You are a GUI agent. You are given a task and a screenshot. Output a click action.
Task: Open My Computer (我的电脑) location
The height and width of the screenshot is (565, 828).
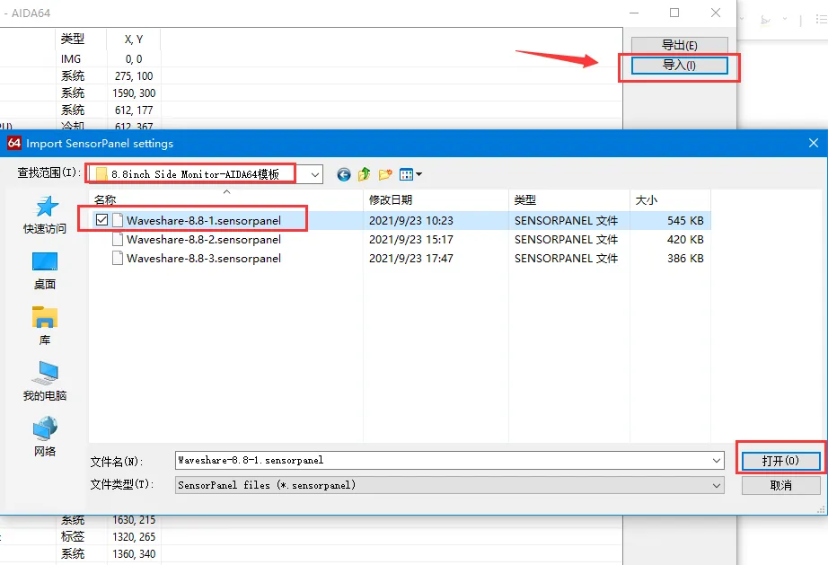click(45, 382)
